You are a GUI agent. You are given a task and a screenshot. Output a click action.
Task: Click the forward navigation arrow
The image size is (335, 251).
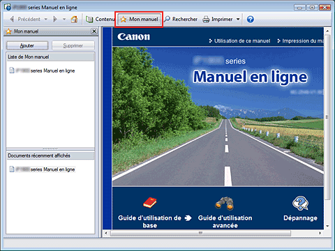[x=55, y=19]
